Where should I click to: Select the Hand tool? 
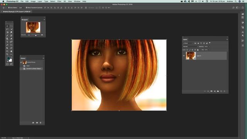(11, 51)
